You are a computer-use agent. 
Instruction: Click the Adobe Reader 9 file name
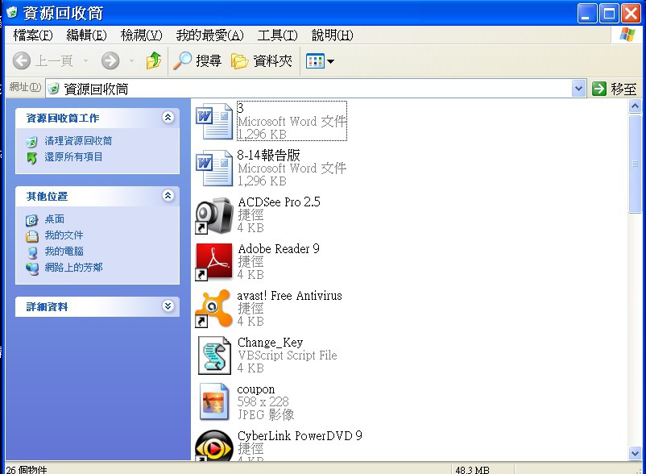(279, 248)
